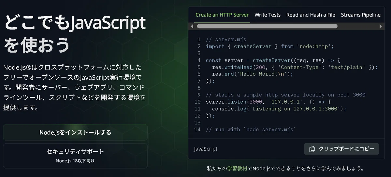Screen dimensions: 391x177
Task: Switch to the Write Tests tab
Action: tap(268, 15)
